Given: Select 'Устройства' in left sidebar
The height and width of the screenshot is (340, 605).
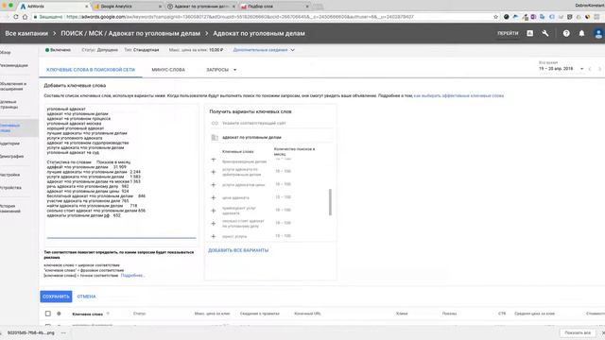Looking at the screenshot, I should 10,188.
